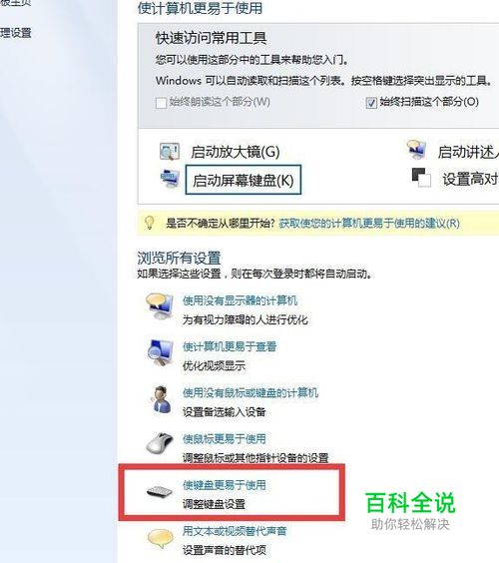Click the Narrator icon beside 启动讲述人
Screen dimensions: 499x563
point(417,150)
